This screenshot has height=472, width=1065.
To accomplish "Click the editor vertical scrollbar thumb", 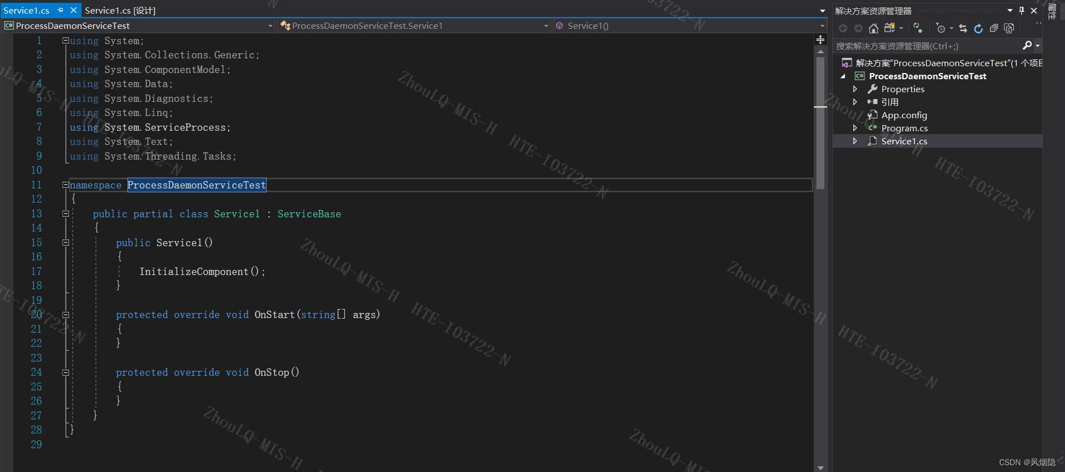I will click(820, 123).
